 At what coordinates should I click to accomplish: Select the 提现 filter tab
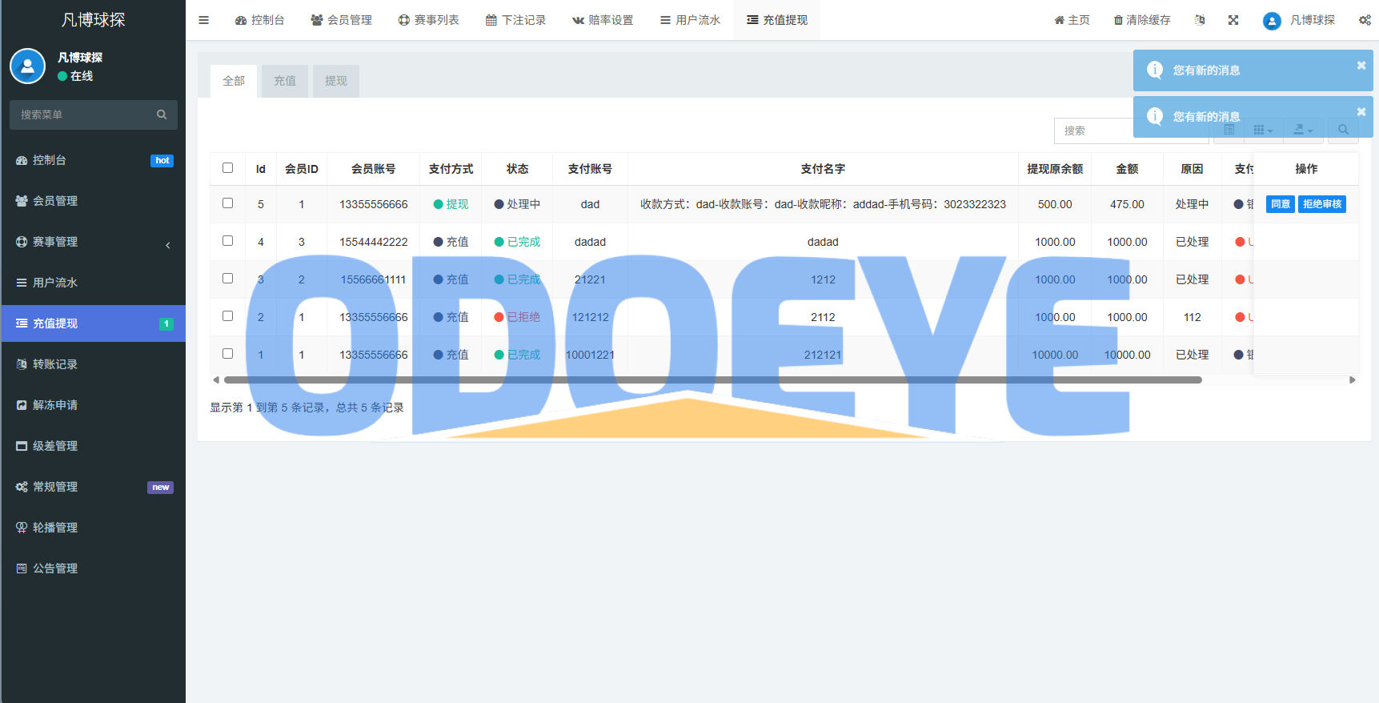[x=336, y=81]
